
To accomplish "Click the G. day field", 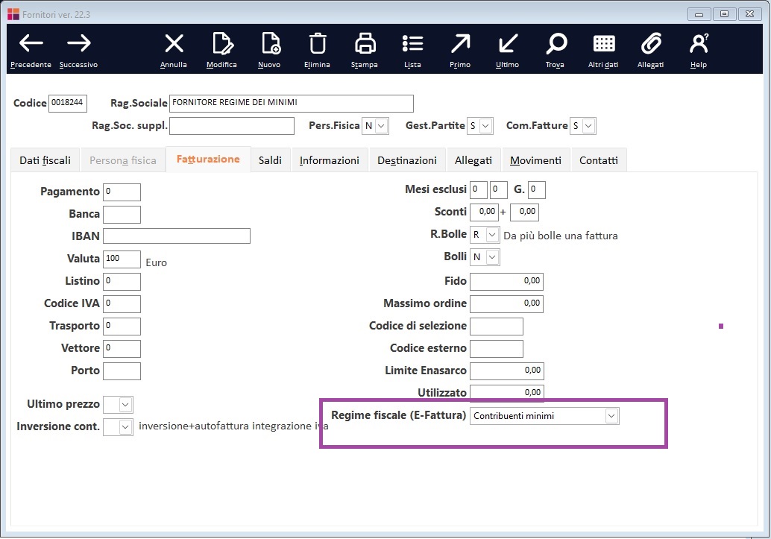I will (x=537, y=190).
